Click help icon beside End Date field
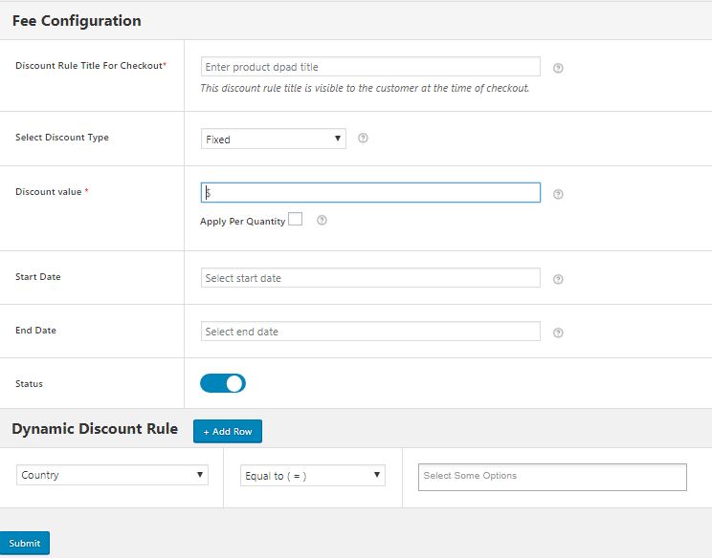The image size is (712, 558). click(558, 333)
